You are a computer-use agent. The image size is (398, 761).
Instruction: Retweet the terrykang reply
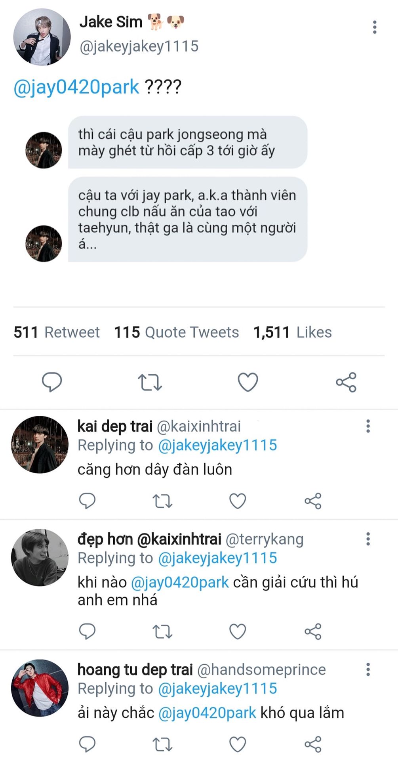point(162,631)
